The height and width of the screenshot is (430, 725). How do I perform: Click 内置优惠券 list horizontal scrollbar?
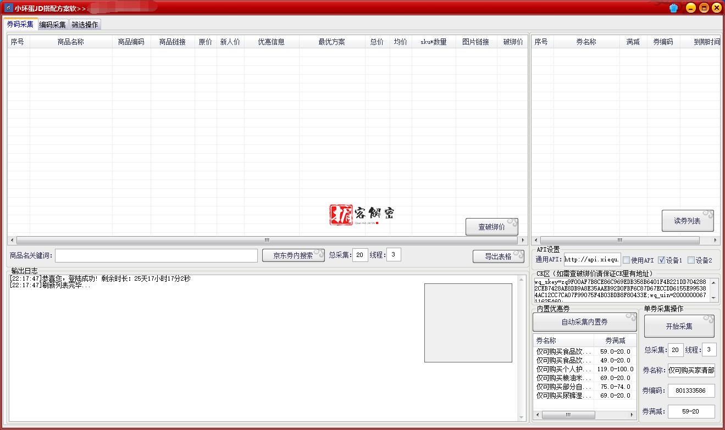click(x=568, y=415)
